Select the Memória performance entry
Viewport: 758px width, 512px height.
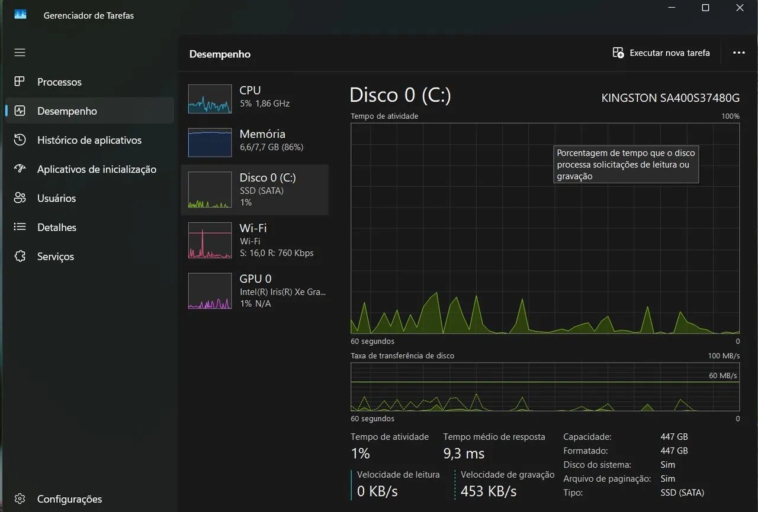(x=255, y=142)
